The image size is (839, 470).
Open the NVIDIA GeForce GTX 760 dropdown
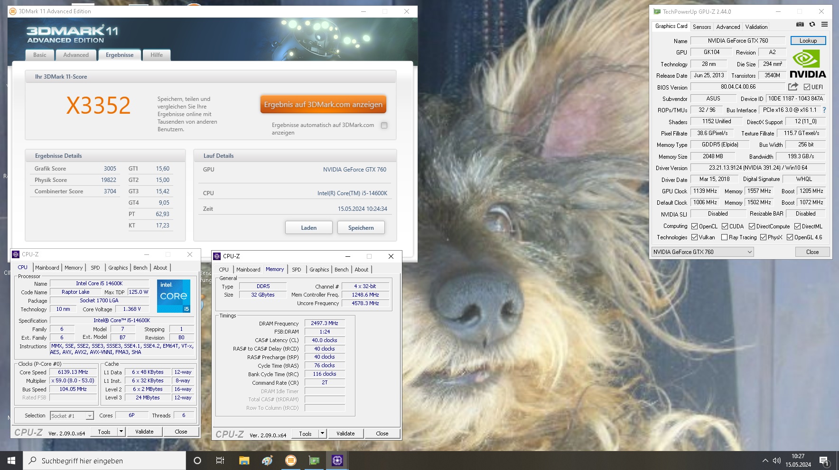pos(702,252)
